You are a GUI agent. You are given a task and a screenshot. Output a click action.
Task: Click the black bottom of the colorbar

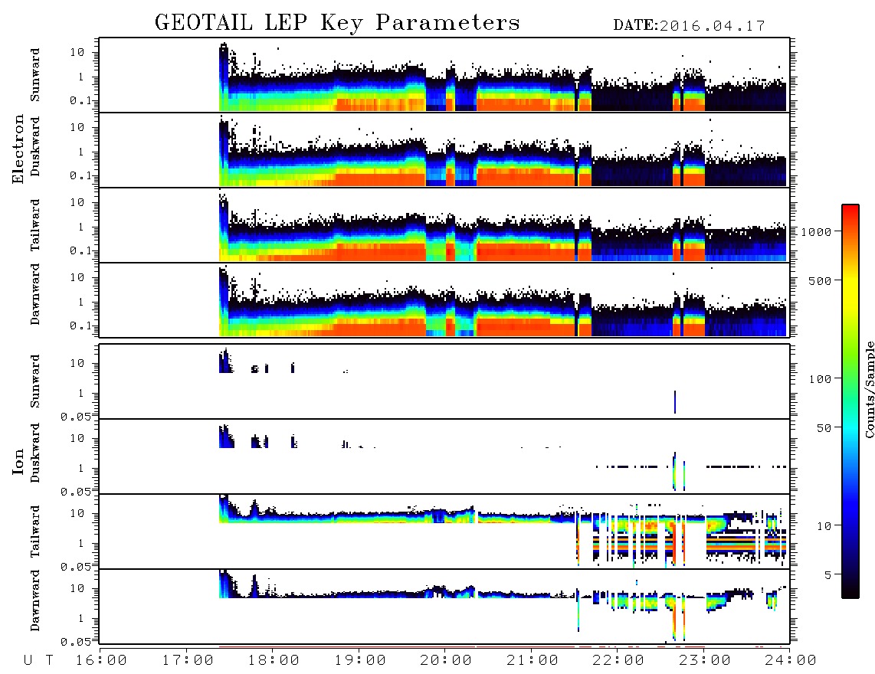[850, 593]
